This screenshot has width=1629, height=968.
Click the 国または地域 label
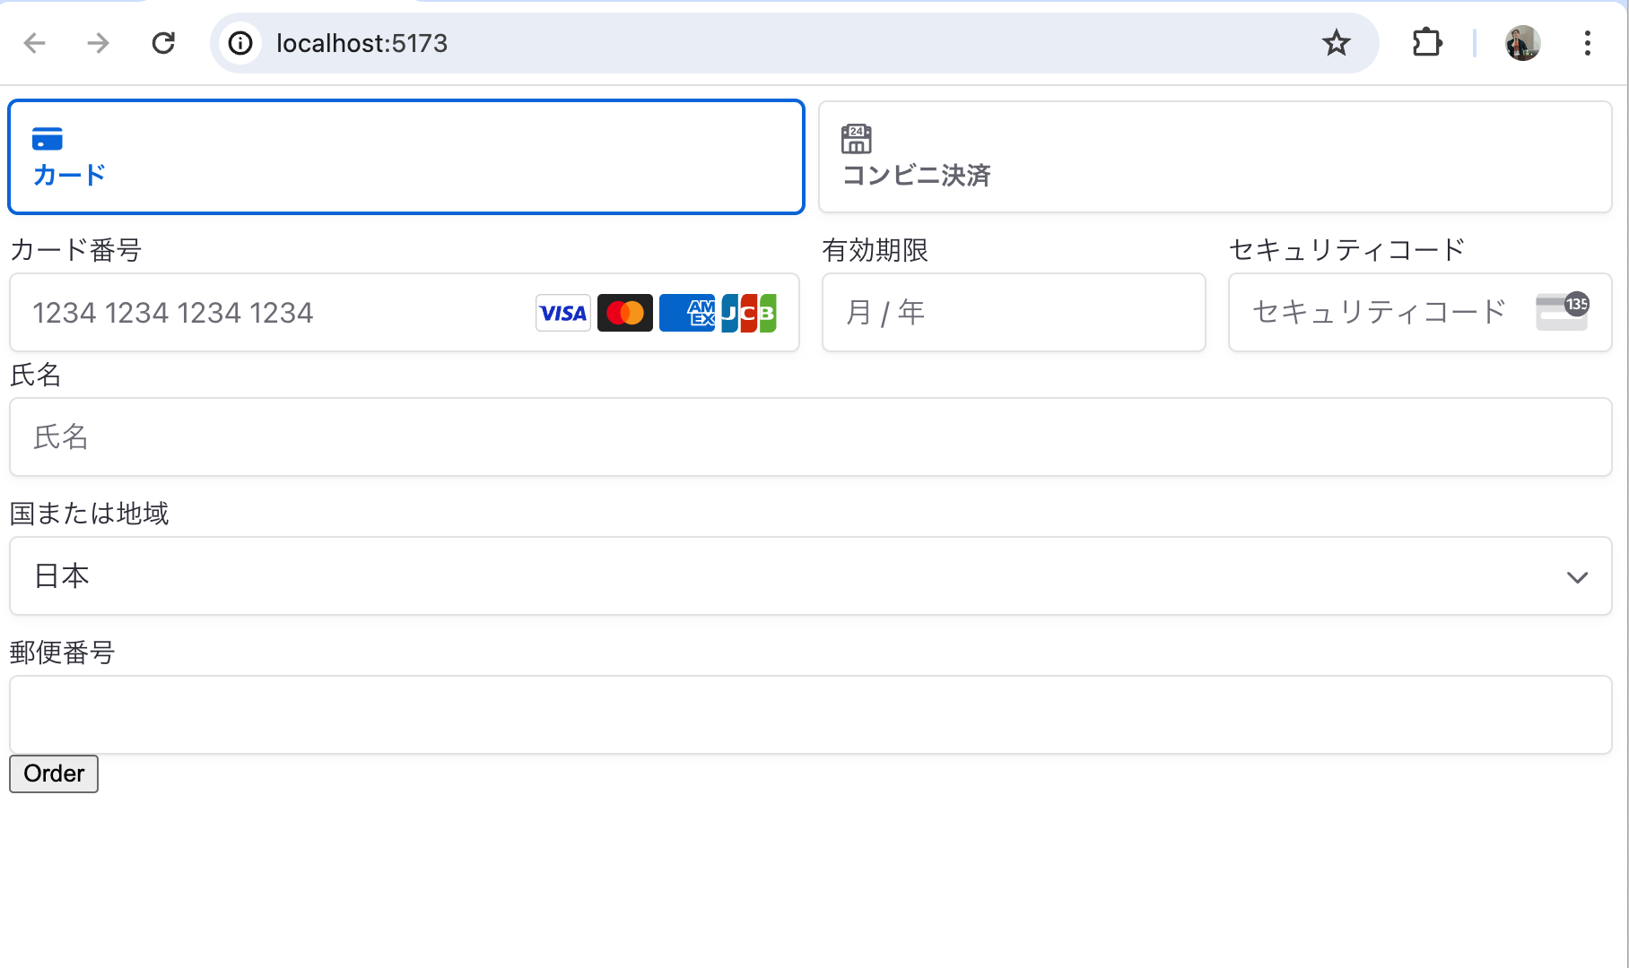[90, 514]
